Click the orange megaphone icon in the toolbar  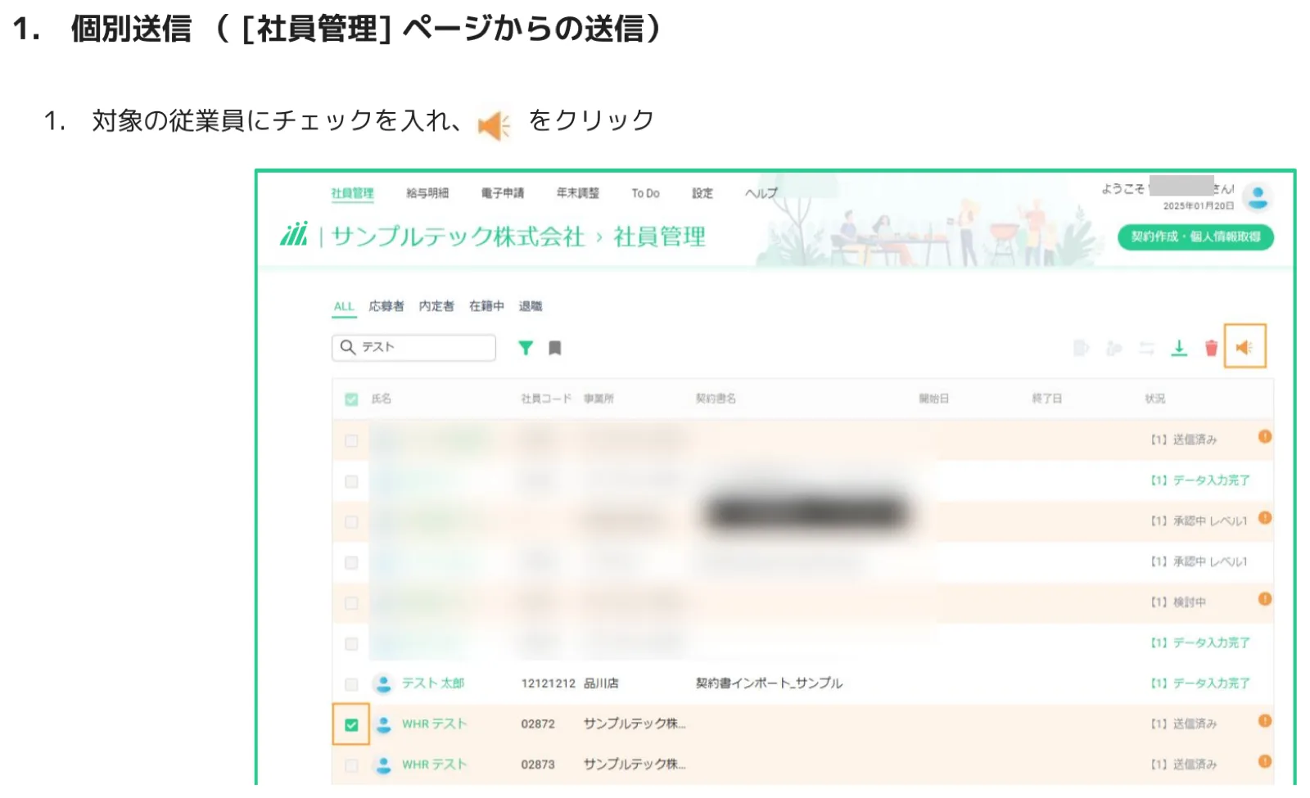(x=1244, y=348)
